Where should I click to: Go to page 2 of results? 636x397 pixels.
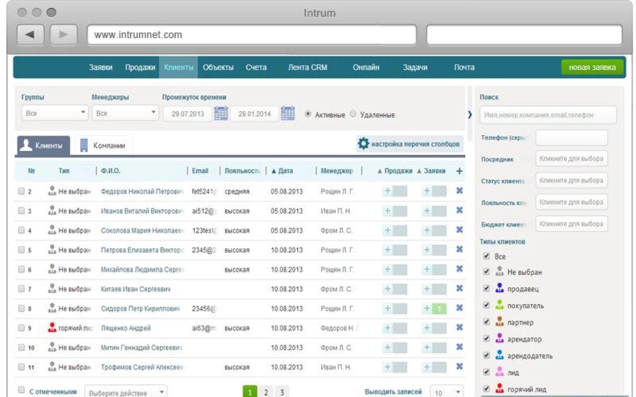(266, 392)
